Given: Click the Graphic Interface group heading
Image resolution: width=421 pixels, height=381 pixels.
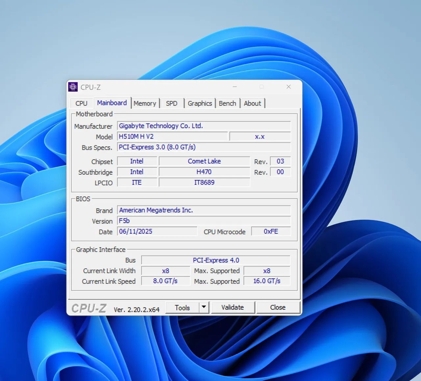Looking at the screenshot, I should click(101, 249).
